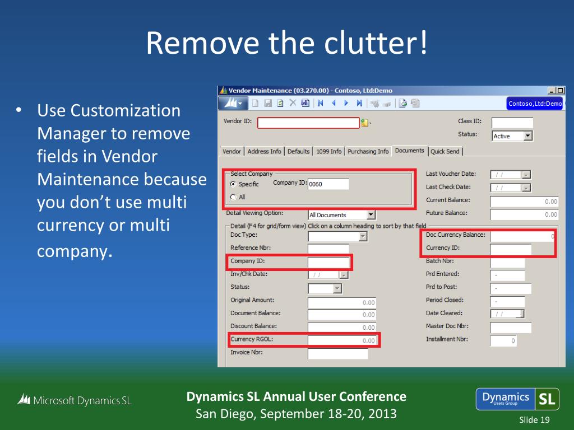Go to the next record

(346, 104)
